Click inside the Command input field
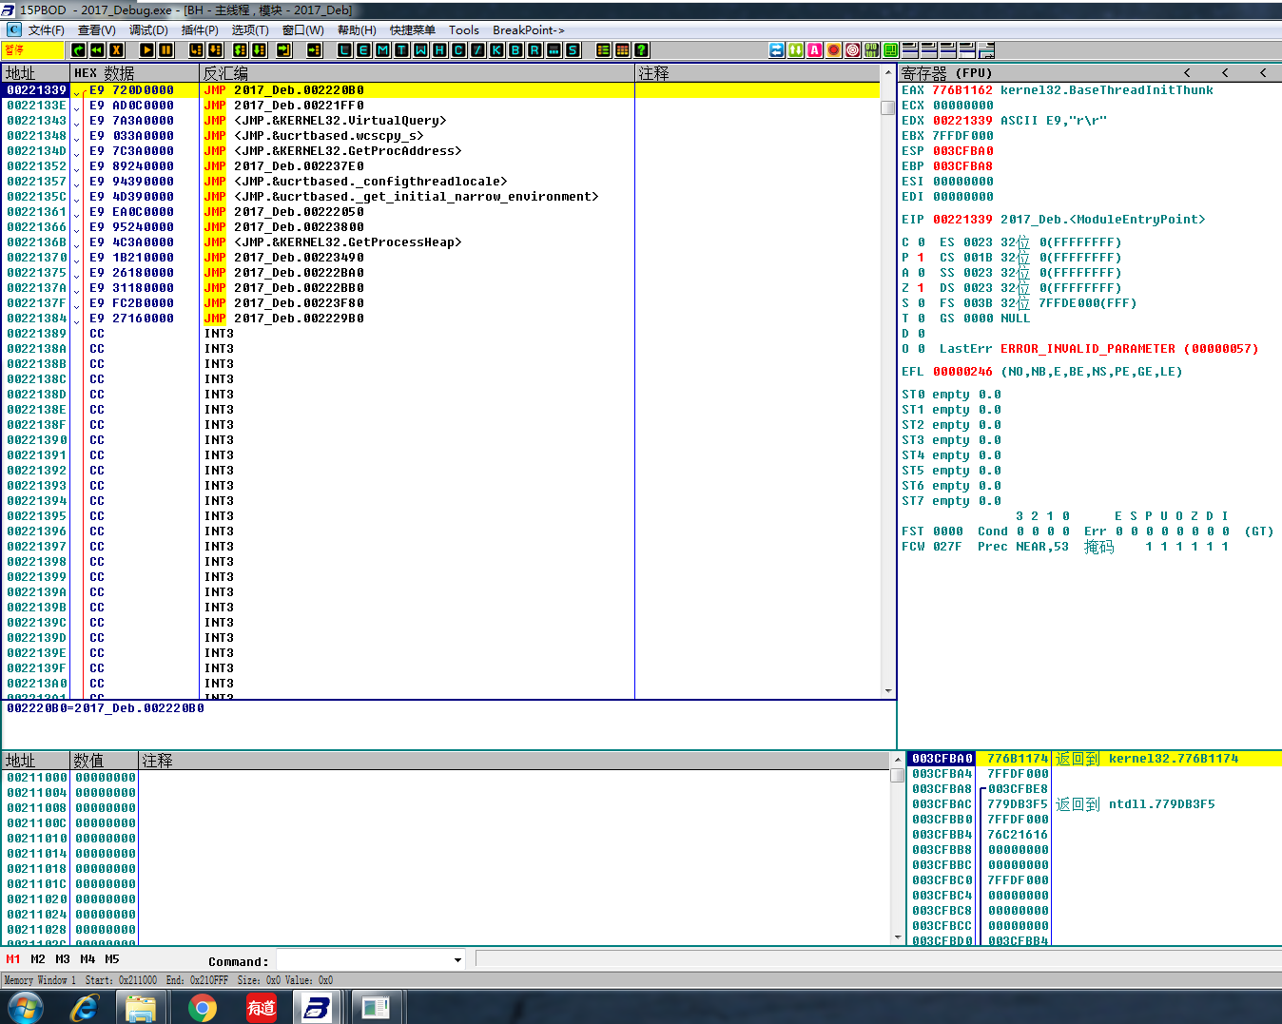 point(363,960)
